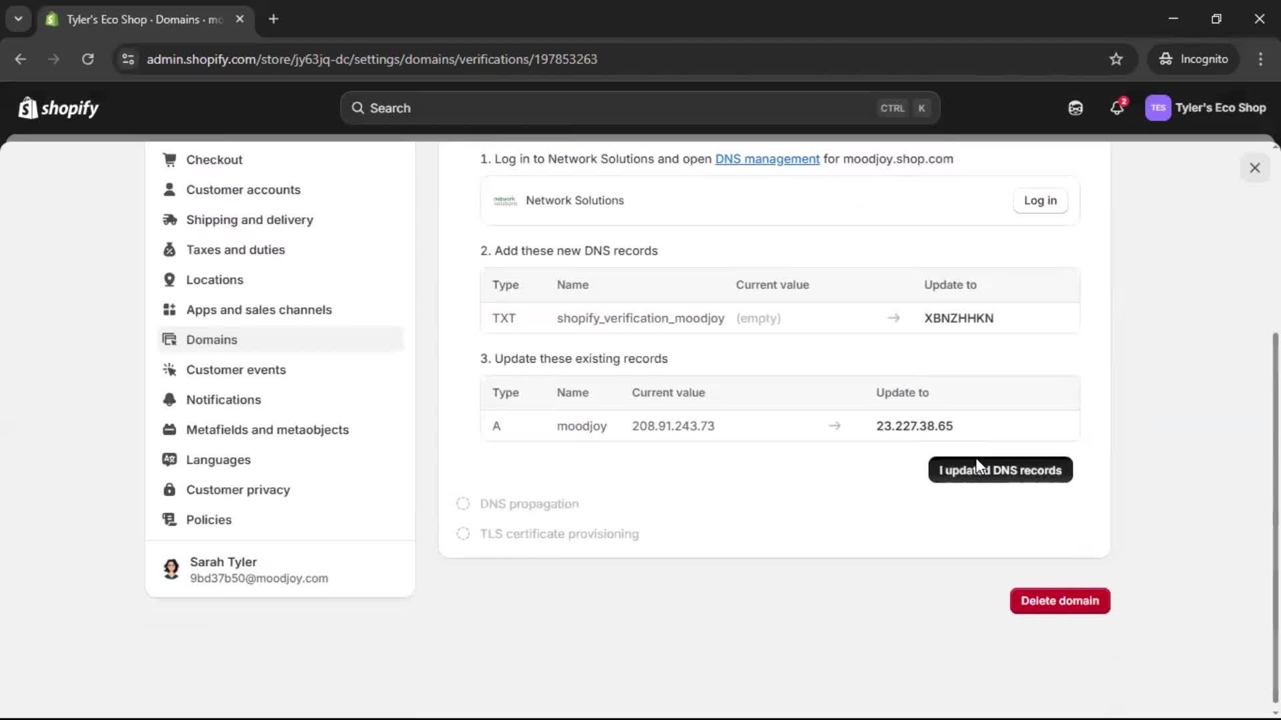The image size is (1281, 720).
Task: Select Customer privacy in the settings menu
Action: point(238,489)
